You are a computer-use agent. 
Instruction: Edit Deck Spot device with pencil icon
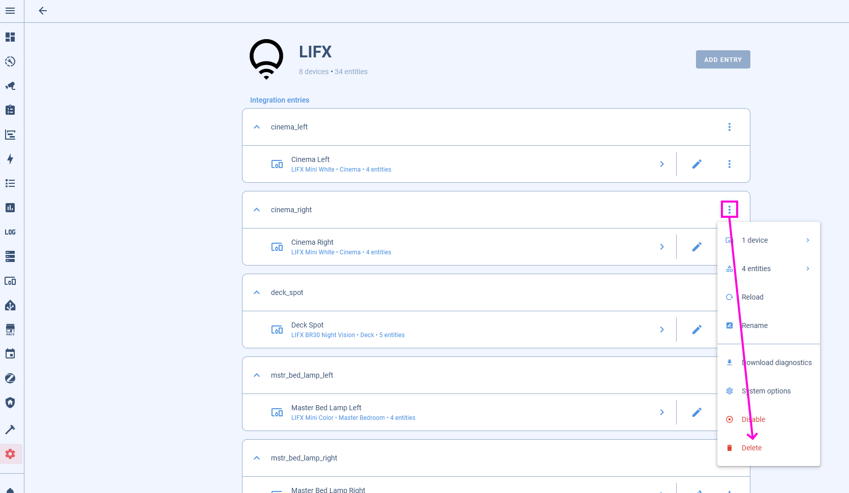point(697,330)
